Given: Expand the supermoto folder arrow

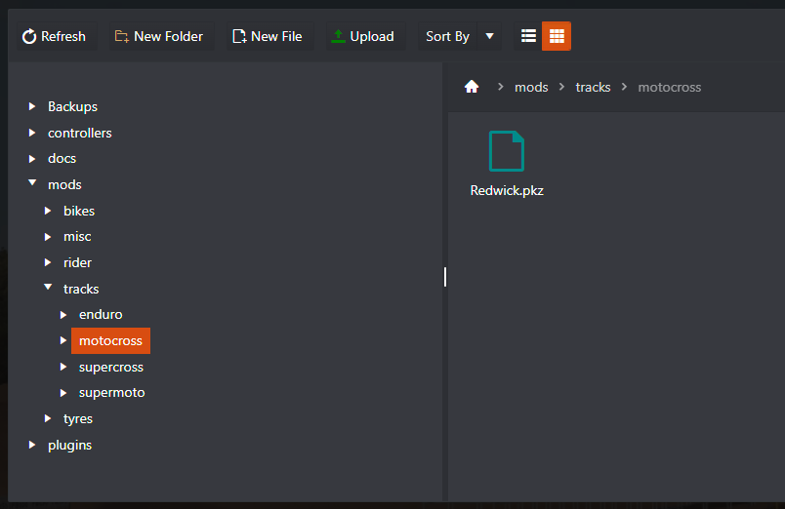Looking at the screenshot, I should pyautogui.click(x=63, y=393).
